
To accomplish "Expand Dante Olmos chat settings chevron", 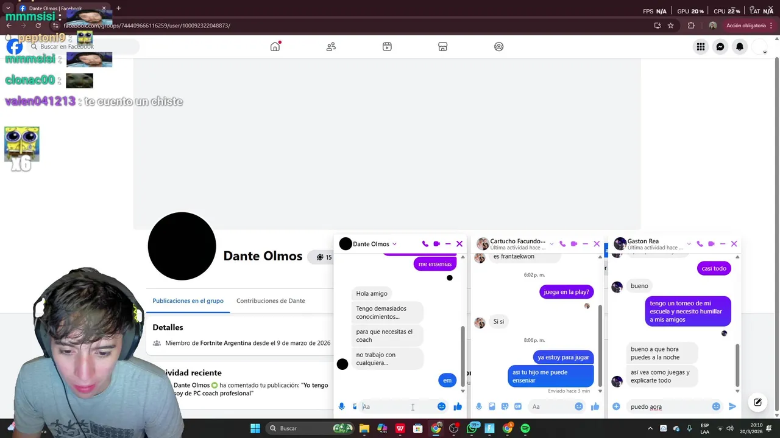I will (394, 244).
